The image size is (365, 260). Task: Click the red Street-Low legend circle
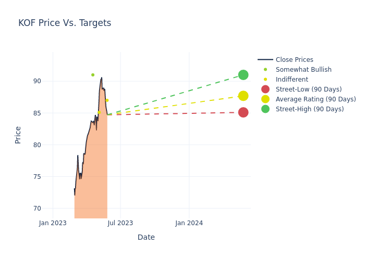265,89
